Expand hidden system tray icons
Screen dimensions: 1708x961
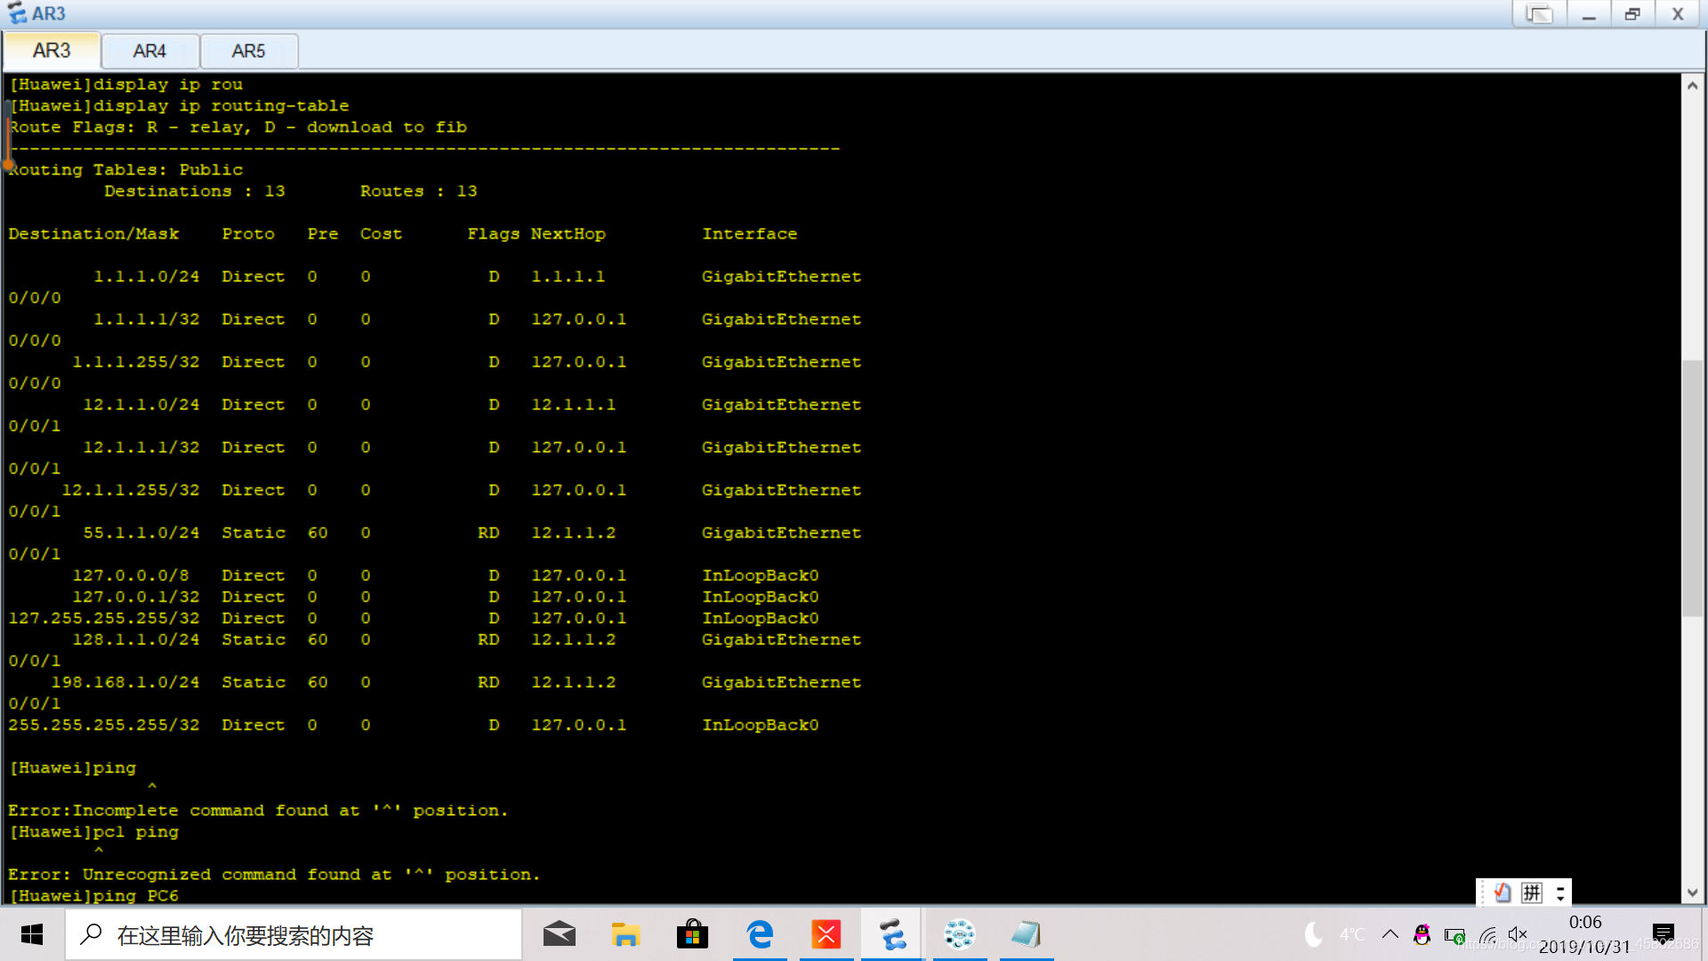click(x=1390, y=934)
